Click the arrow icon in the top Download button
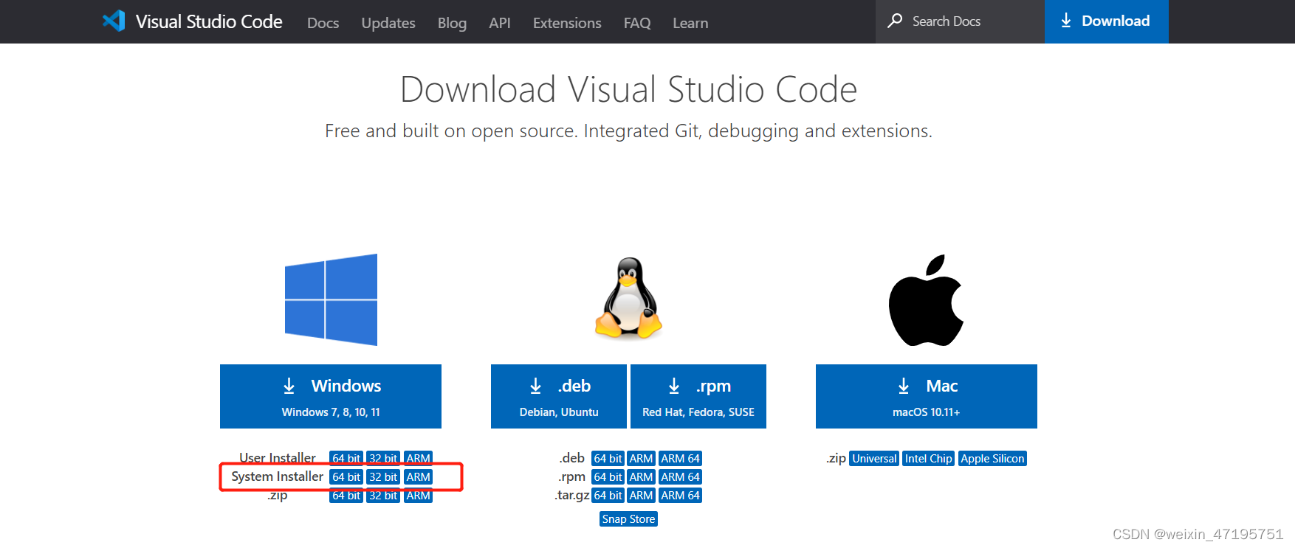This screenshot has height=548, width=1295. tap(1066, 21)
